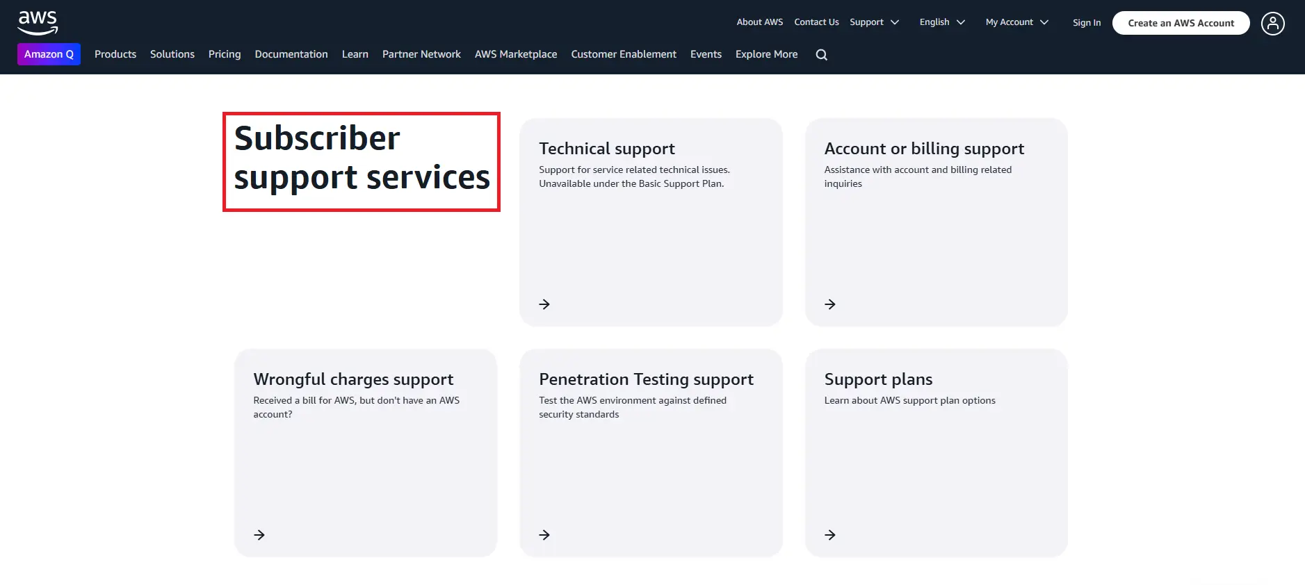Click the 'Subscriber support services' heading
The image size is (1305, 585).
(x=362, y=158)
